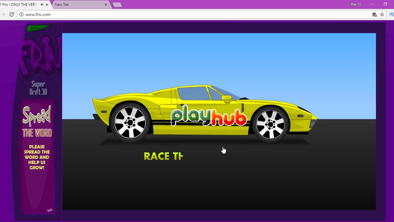Reload the page with refresh icon

[x=12, y=14]
